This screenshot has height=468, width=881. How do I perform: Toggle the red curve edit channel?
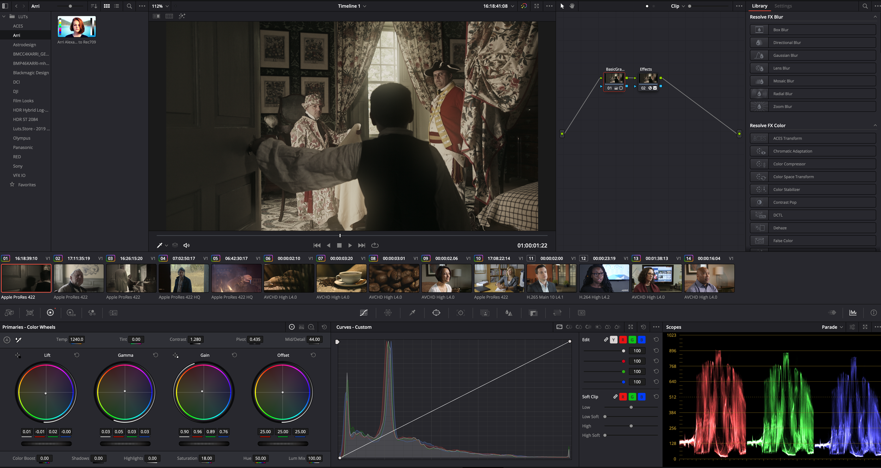pyautogui.click(x=623, y=340)
